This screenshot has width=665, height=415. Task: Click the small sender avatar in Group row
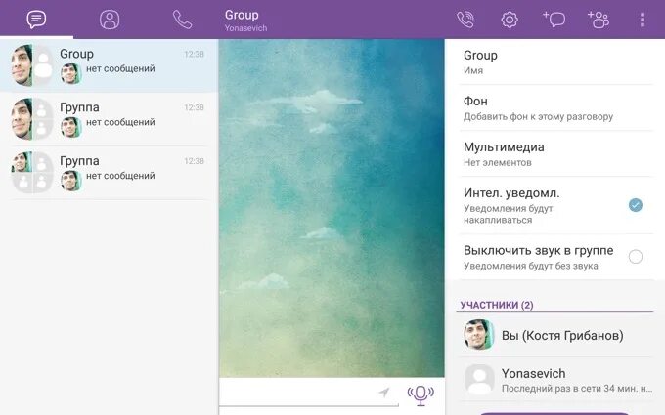[71, 73]
